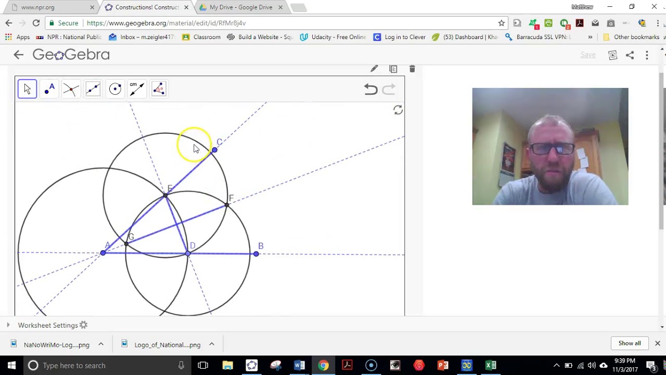Bookmark this page with star

[501, 23]
